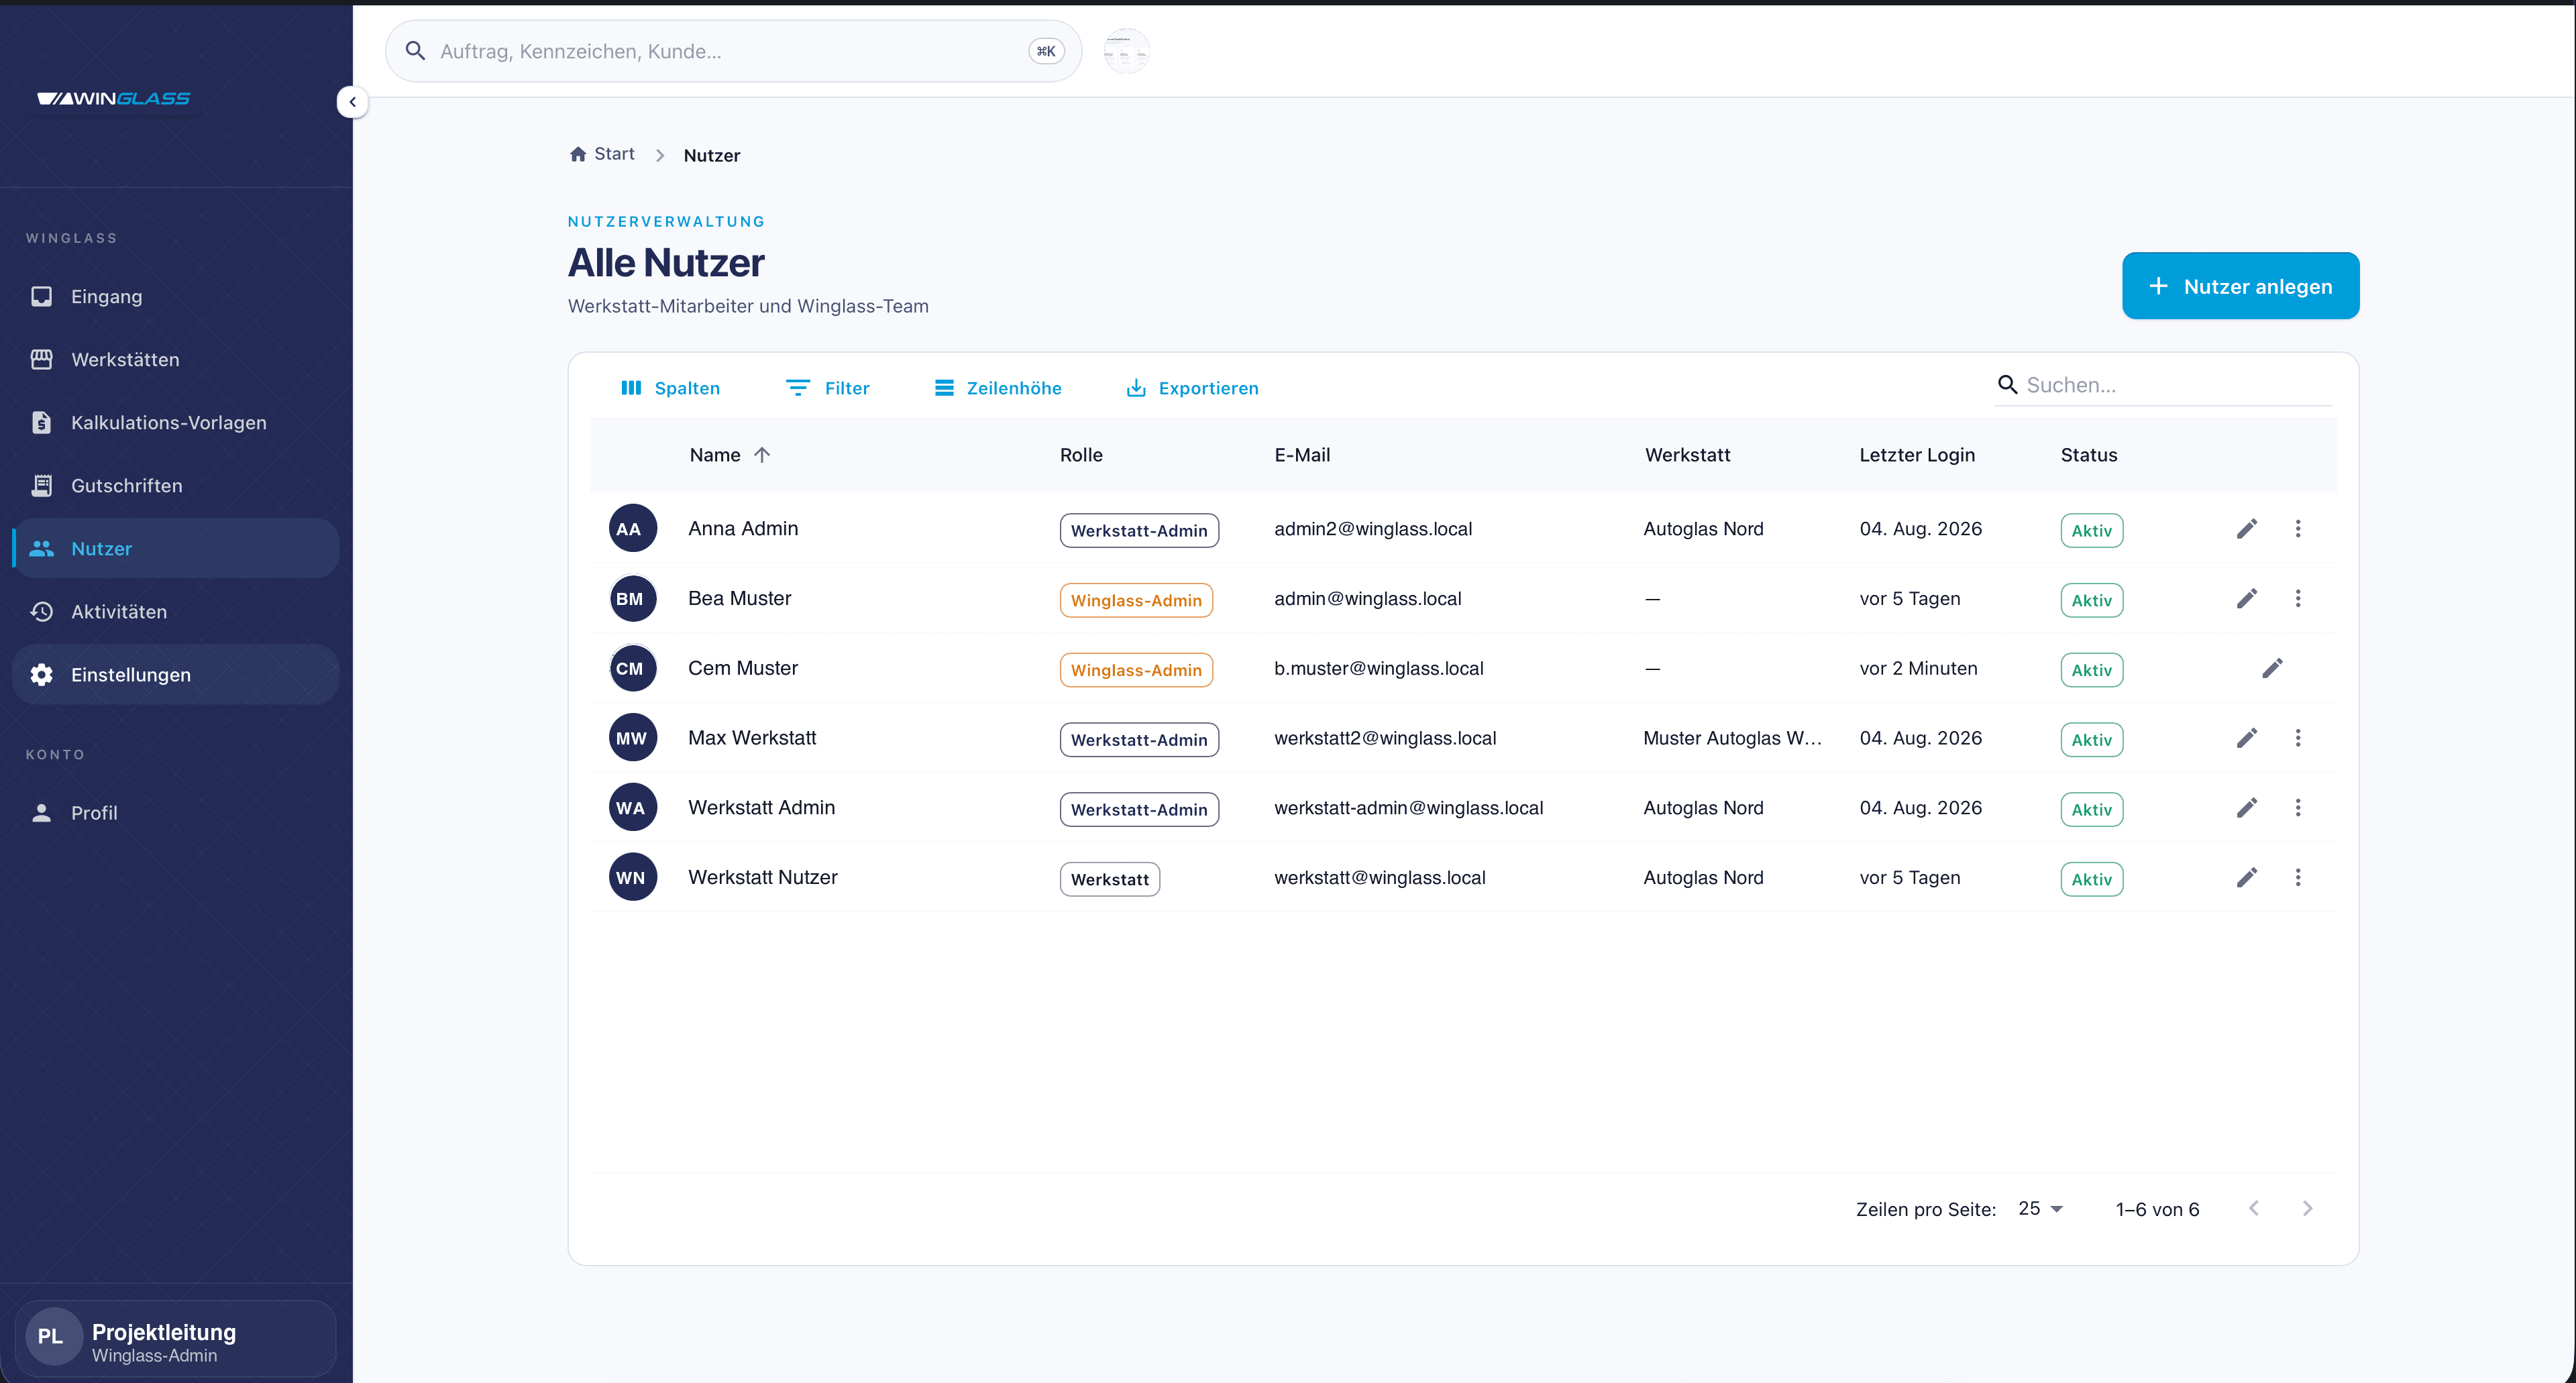Viewport: 2576px width, 1383px height.
Task: Click the 'vor 2 Minuten' login cell
Action: click(x=1918, y=668)
